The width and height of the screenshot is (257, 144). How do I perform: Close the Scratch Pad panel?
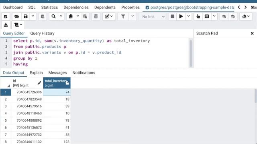(x=252, y=34)
